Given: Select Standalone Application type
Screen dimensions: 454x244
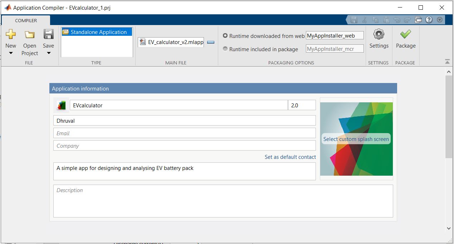Looking at the screenshot, I should point(97,32).
